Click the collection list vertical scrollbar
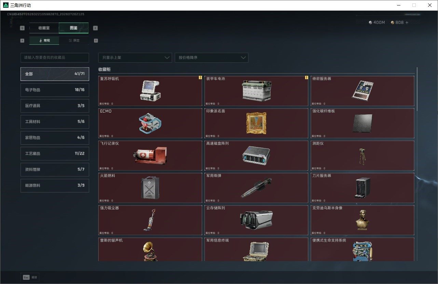438x284 pixels. coord(417,87)
